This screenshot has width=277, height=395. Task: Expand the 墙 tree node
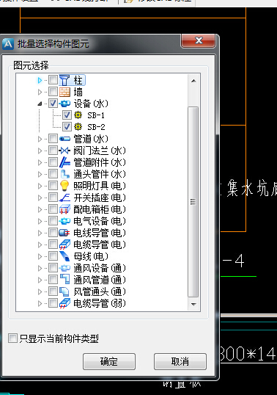click(x=40, y=92)
